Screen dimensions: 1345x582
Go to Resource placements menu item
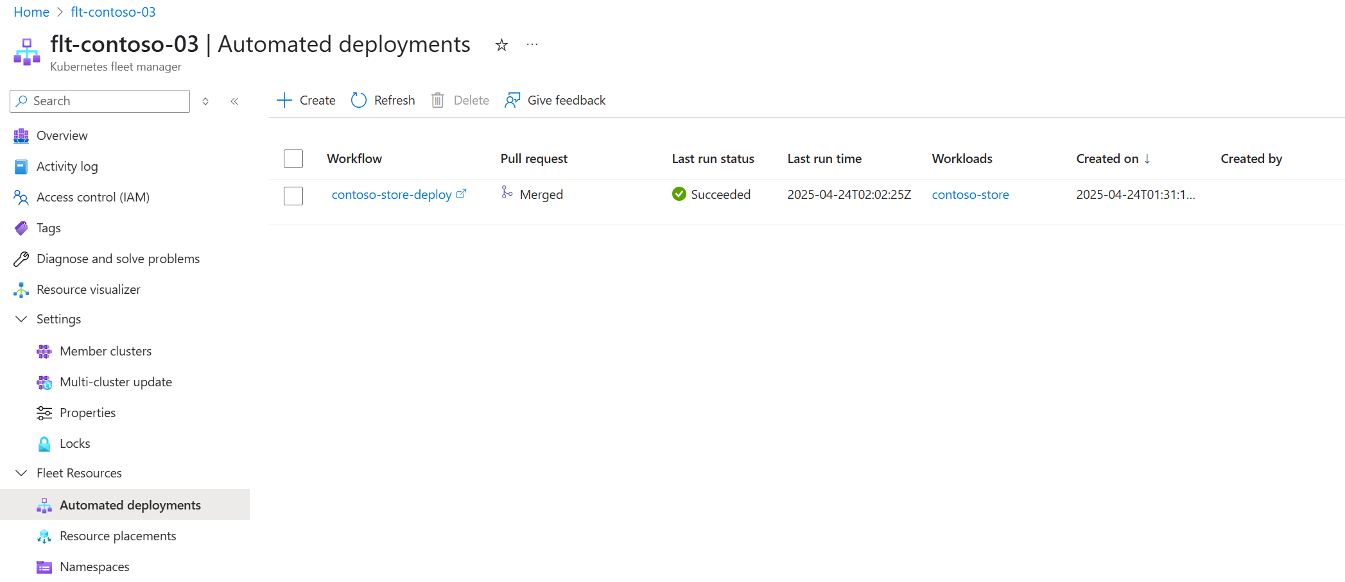tap(107, 536)
